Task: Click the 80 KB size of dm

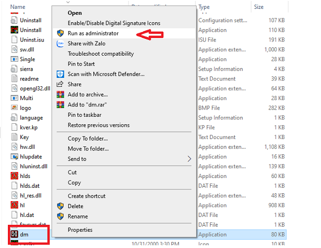Action: pos(278,235)
